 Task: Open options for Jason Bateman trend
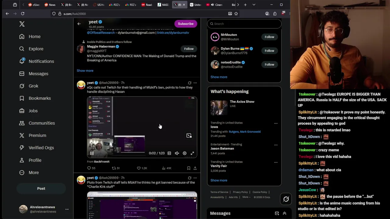click(x=276, y=145)
